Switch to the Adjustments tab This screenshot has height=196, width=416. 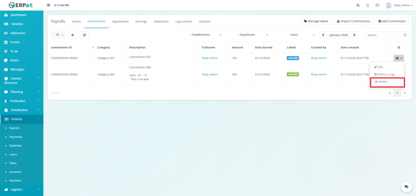[120, 21]
